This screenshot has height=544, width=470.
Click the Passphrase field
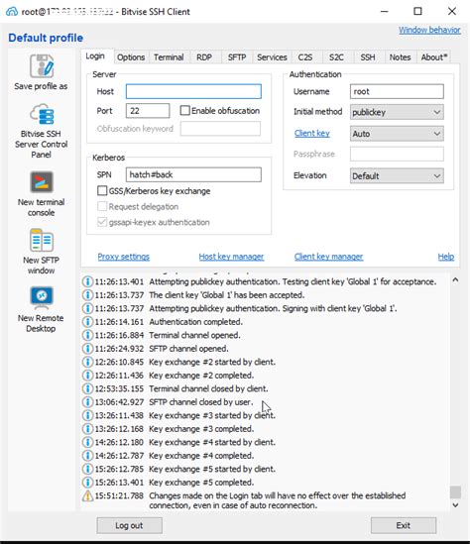[x=397, y=154]
